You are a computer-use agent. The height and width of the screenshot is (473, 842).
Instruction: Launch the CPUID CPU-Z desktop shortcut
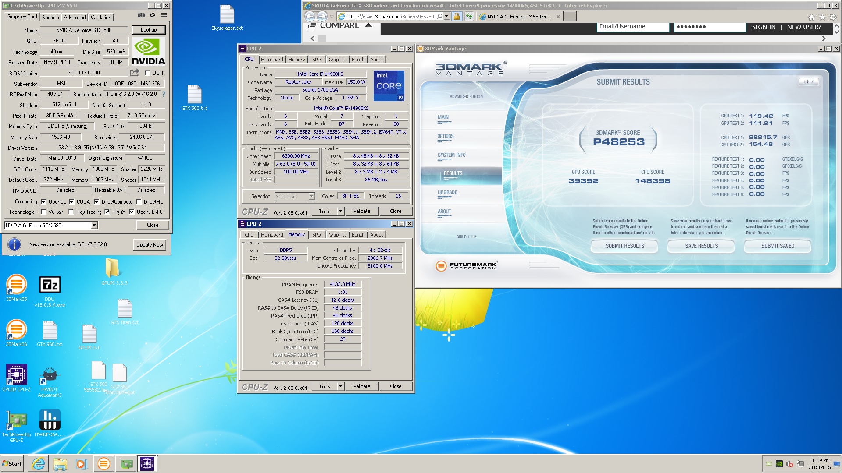click(16, 378)
